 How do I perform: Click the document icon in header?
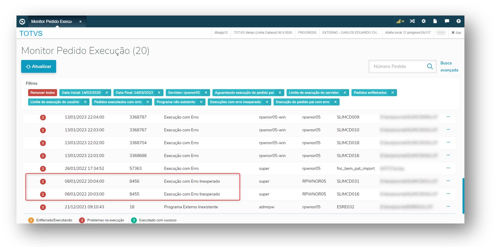[x=435, y=21]
